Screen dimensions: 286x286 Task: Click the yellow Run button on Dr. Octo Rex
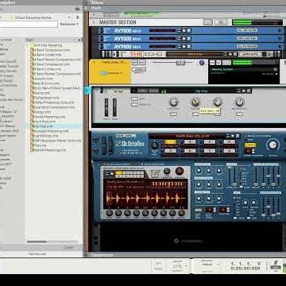pyautogui.click(x=250, y=145)
